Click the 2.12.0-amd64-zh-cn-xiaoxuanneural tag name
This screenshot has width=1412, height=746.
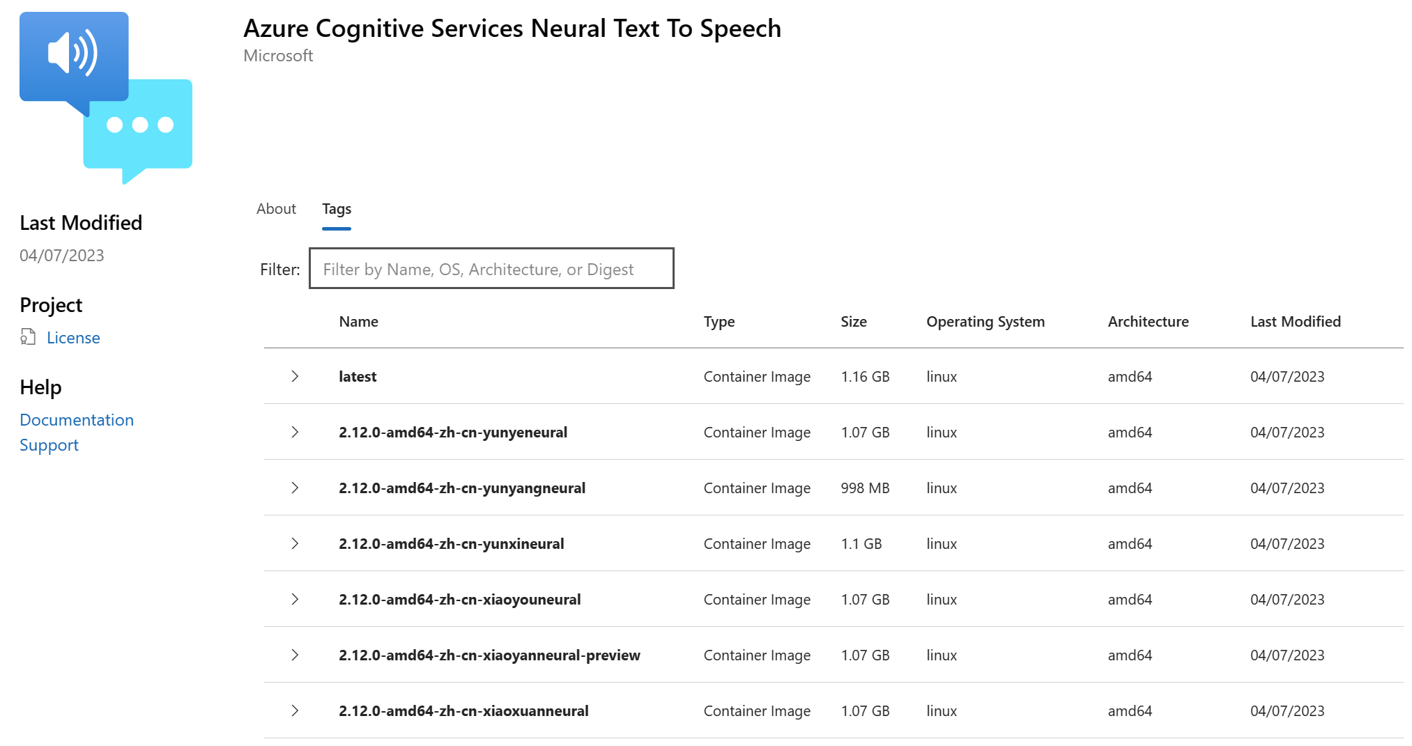click(x=463, y=711)
